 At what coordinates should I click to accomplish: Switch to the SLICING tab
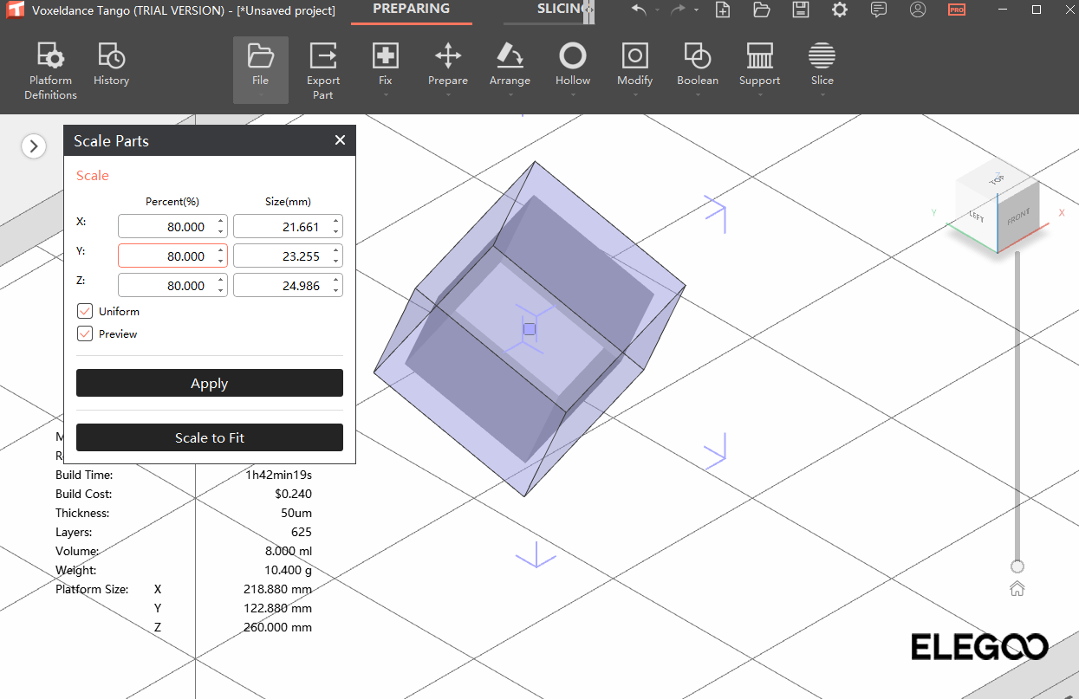[x=561, y=9]
